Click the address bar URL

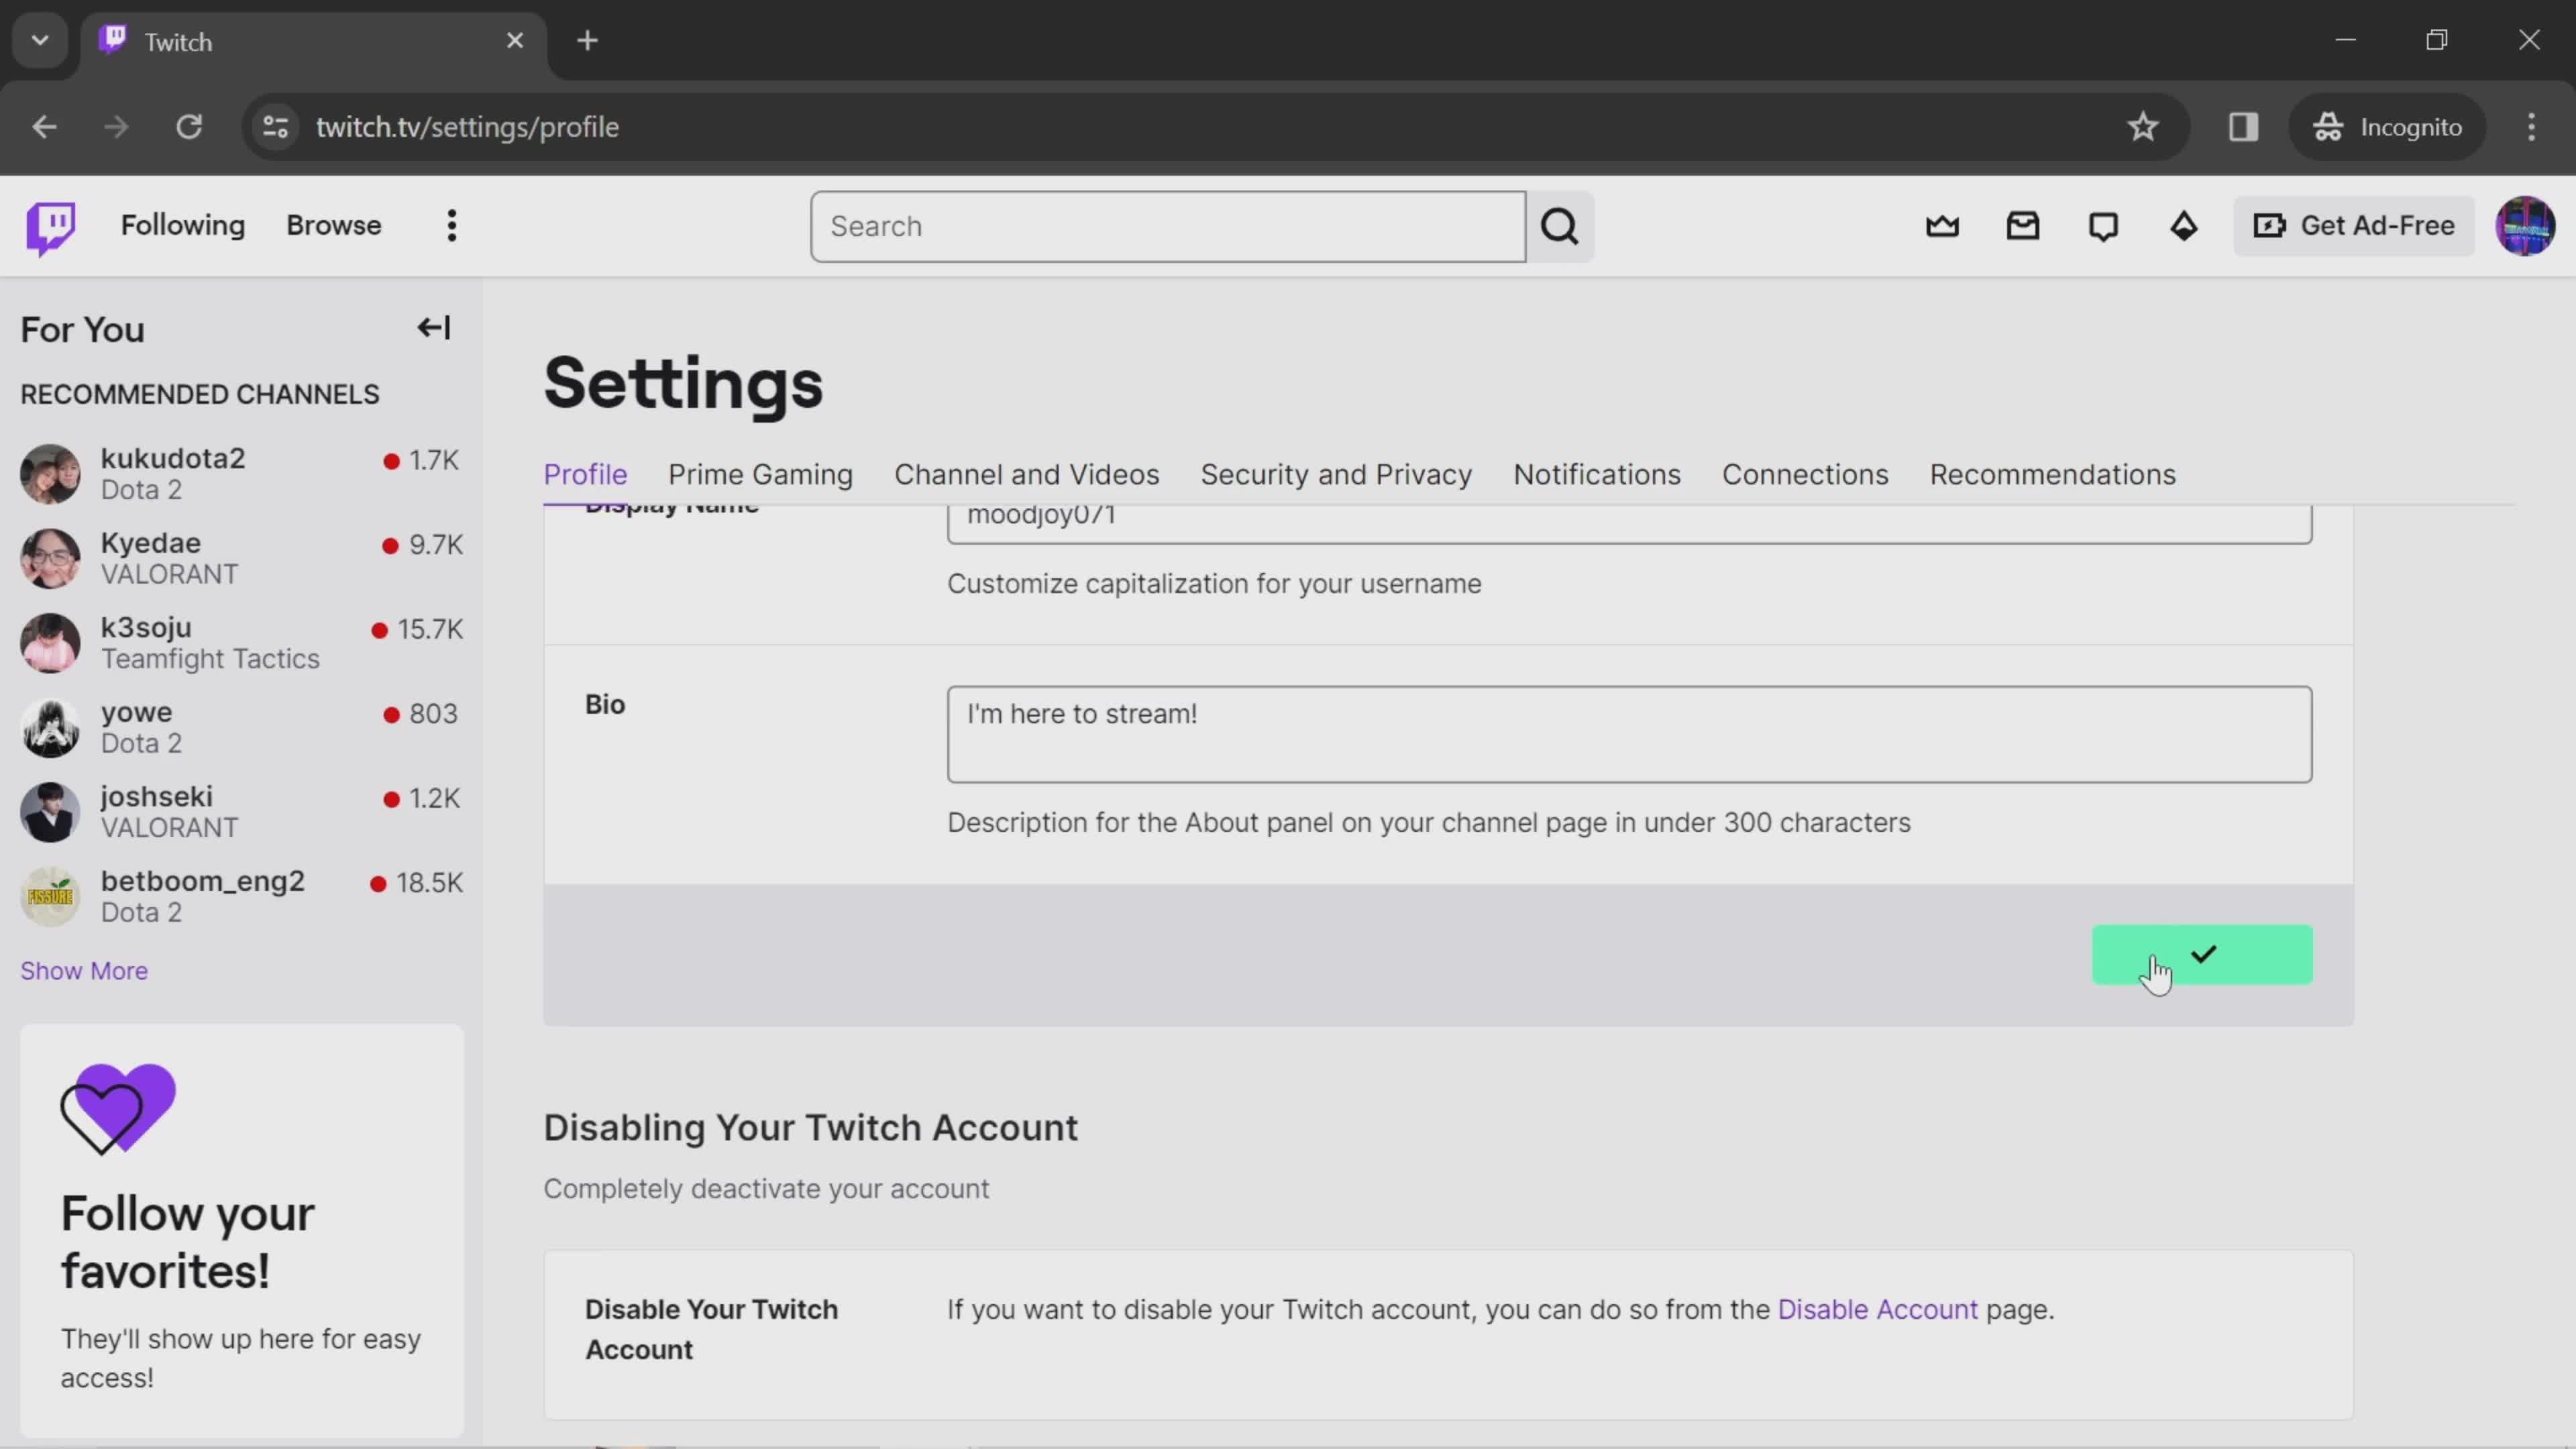(467, 127)
